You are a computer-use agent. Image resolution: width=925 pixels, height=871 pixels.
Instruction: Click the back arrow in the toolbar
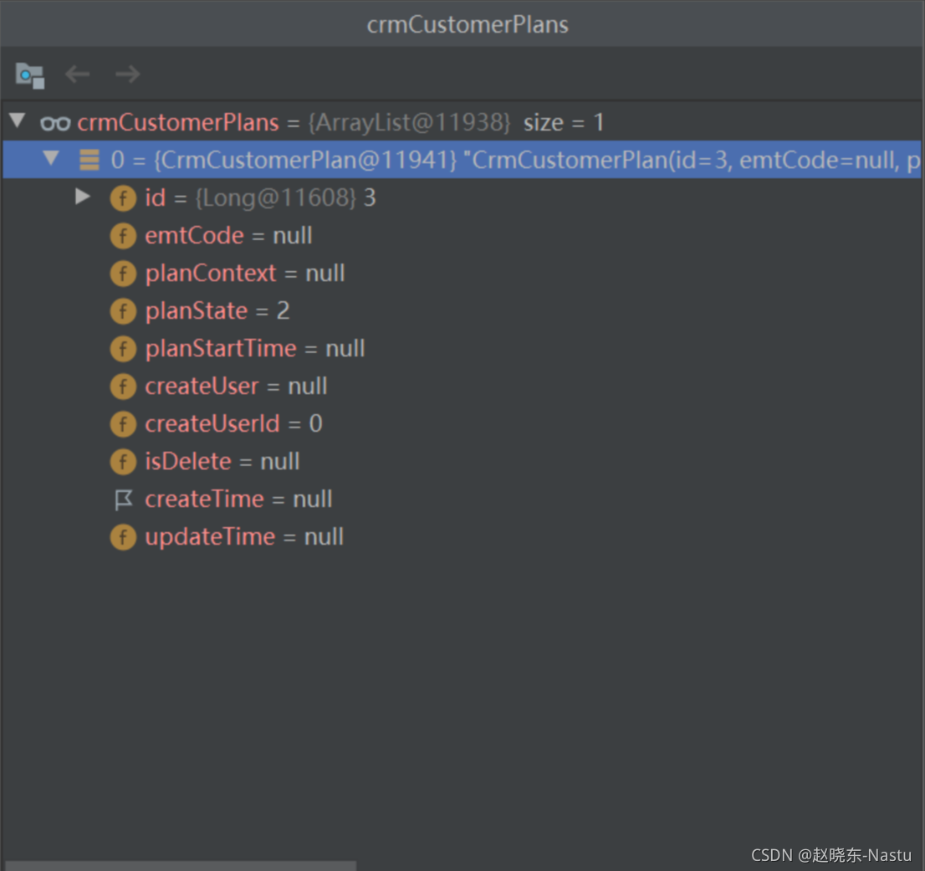tap(77, 74)
